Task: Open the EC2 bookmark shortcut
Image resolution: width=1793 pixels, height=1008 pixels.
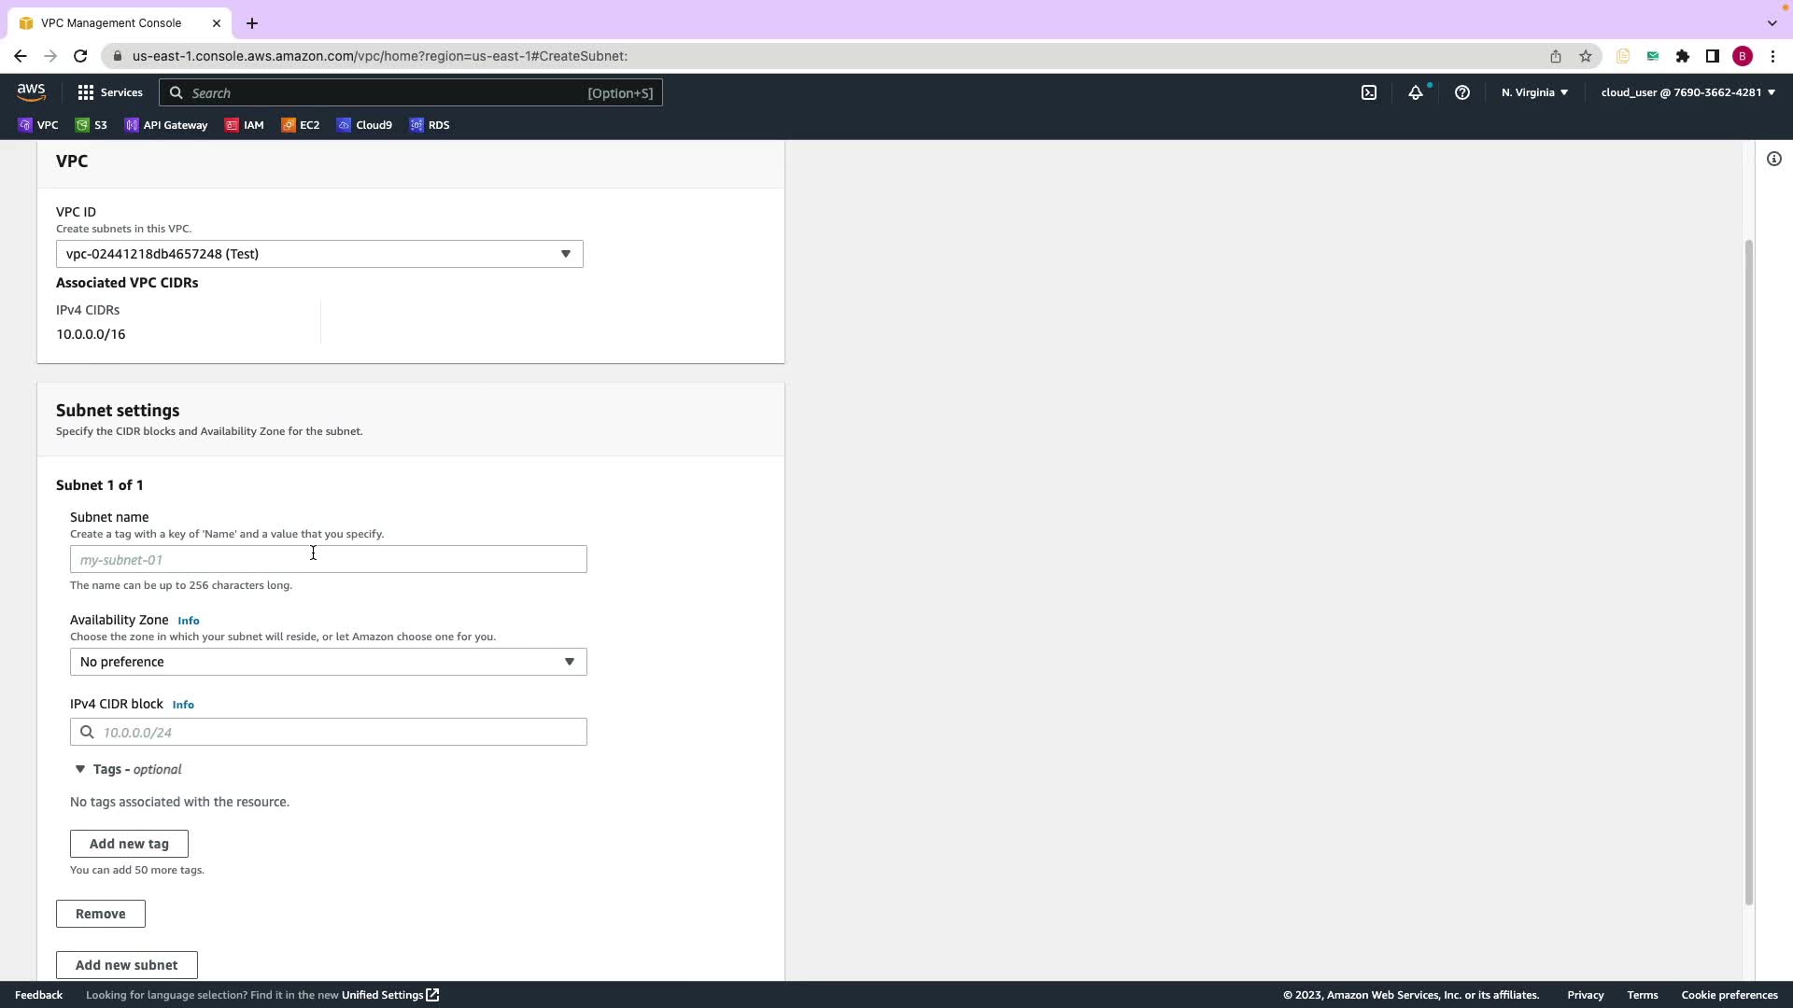Action: [301, 125]
